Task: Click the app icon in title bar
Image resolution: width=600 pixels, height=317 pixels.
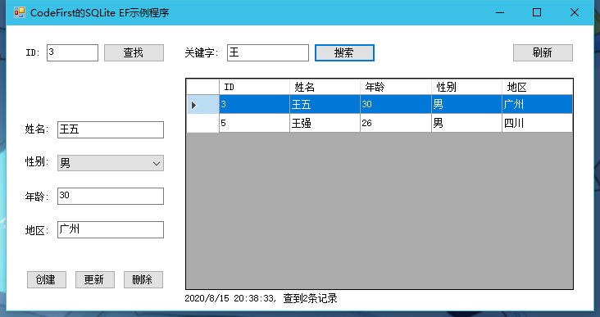Action: pos(20,12)
